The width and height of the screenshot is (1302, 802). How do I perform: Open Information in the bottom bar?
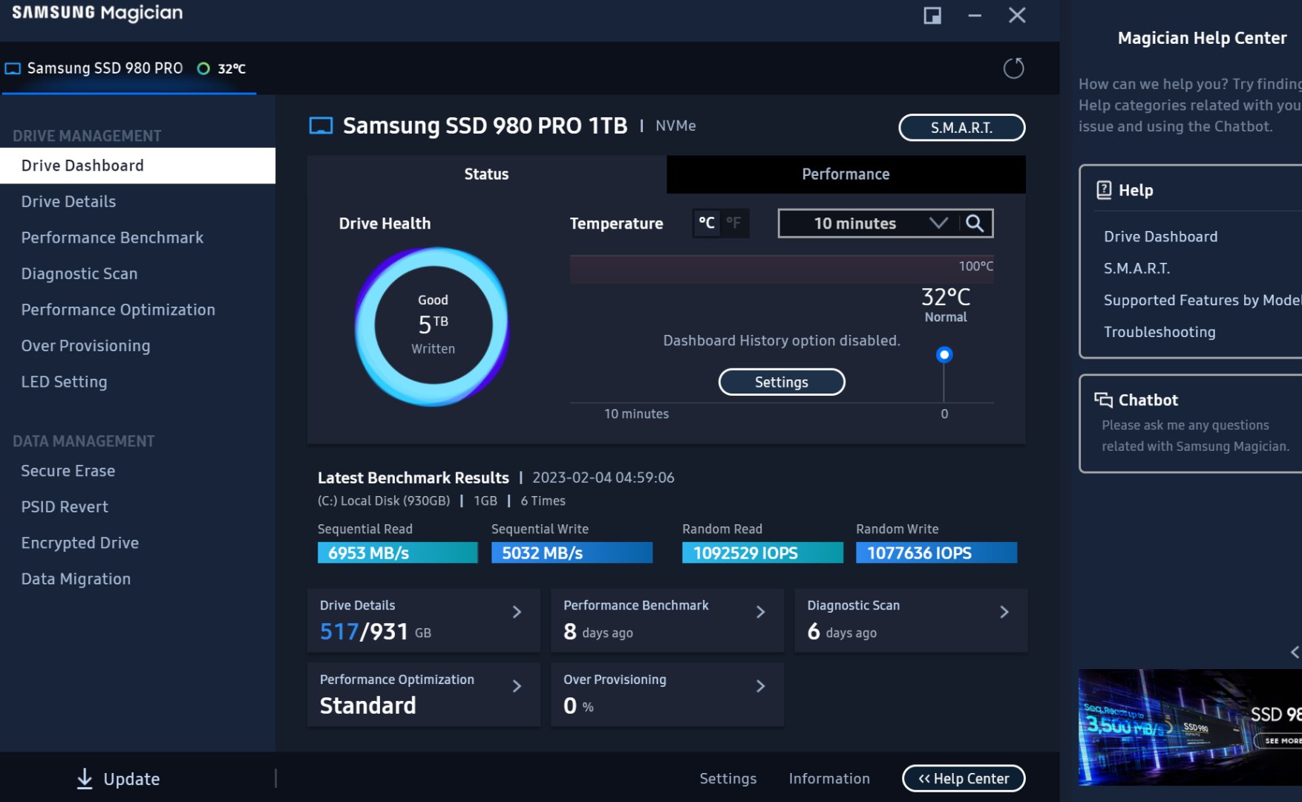tap(829, 778)
